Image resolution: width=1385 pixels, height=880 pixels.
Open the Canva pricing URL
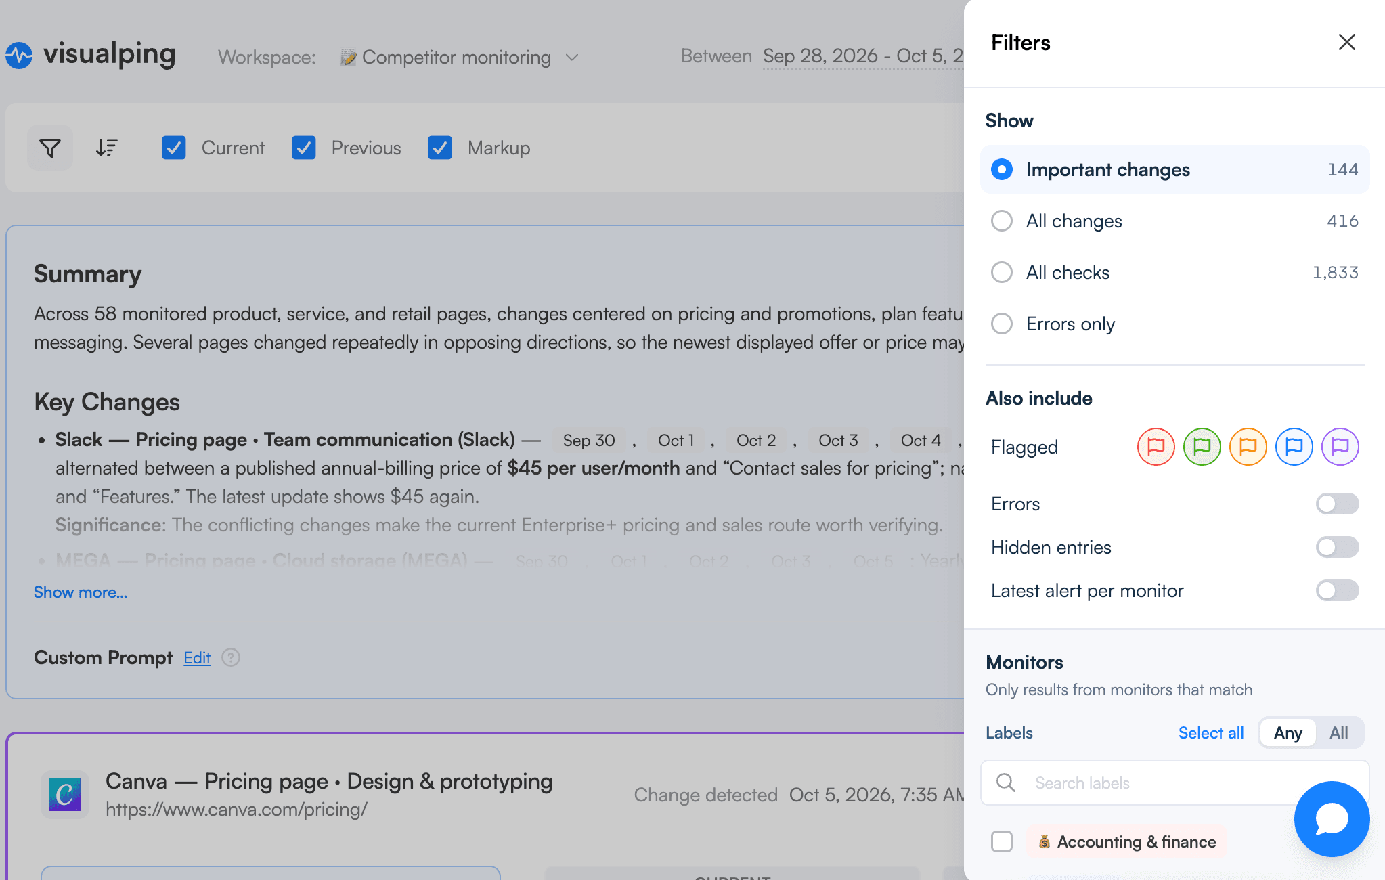(236, 809)
